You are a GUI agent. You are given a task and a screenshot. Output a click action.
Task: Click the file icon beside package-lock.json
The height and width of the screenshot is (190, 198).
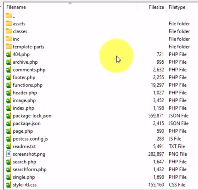(9, 116)
